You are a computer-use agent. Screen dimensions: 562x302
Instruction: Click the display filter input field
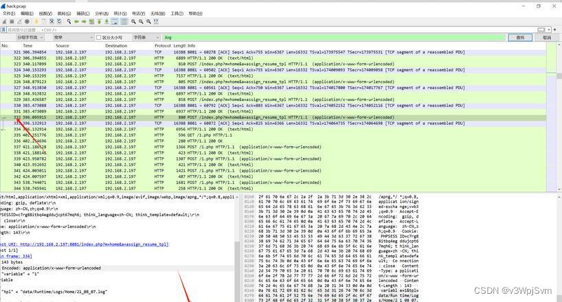[271, 30]
